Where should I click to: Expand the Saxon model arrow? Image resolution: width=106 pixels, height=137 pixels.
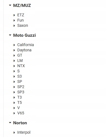point(14,26)
